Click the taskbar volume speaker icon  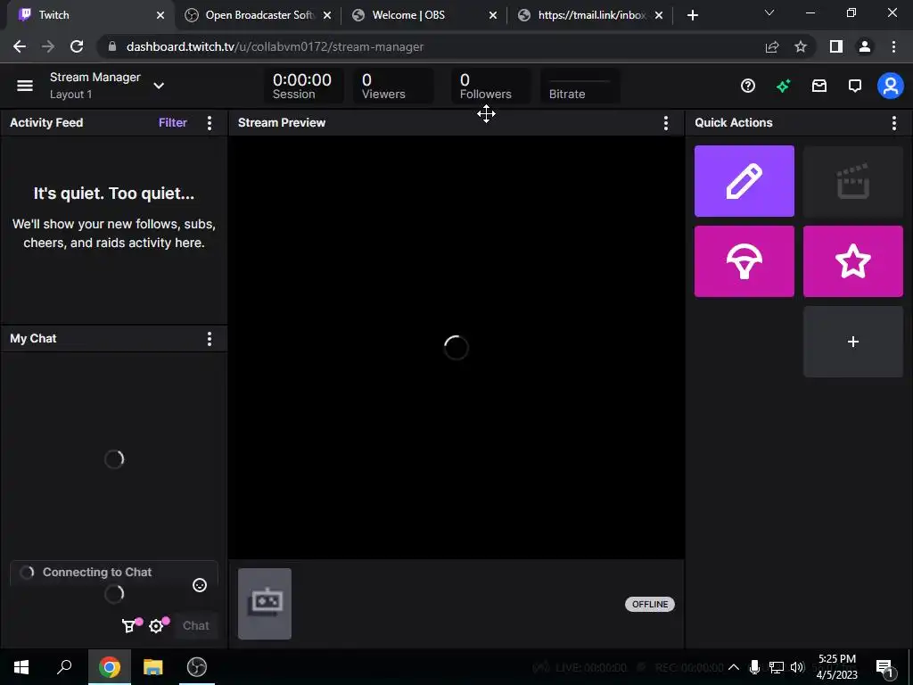(798, 667)
